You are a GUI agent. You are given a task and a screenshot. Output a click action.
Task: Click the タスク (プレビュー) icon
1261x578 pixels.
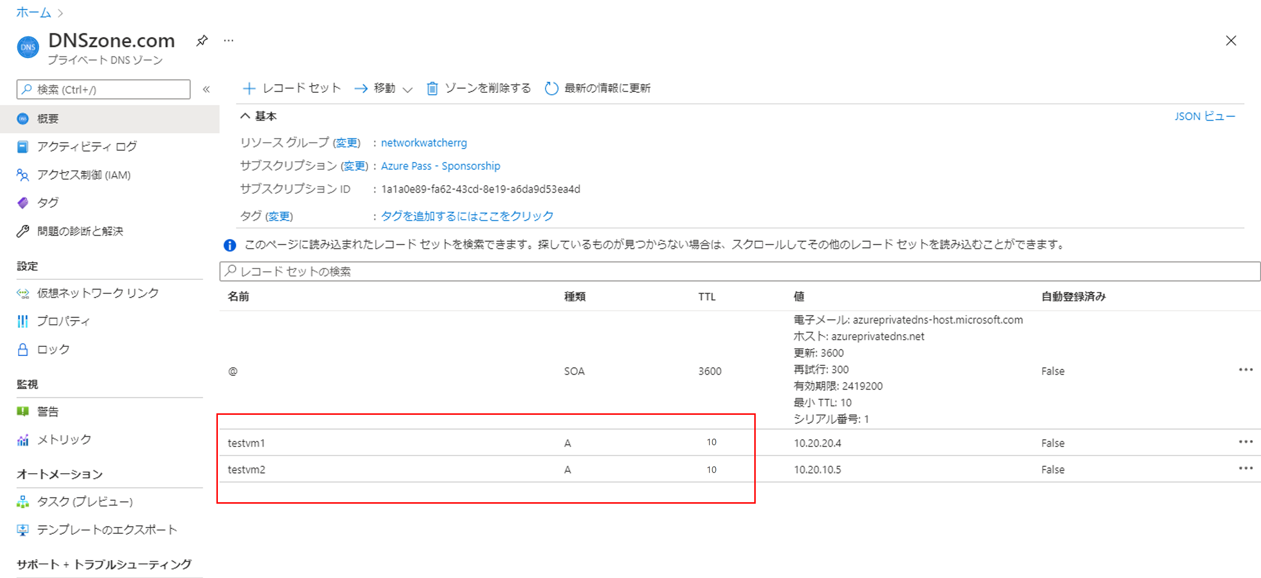22,502
